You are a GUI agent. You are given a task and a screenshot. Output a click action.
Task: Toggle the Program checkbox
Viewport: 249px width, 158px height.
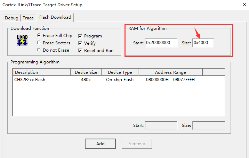(80, 36)
